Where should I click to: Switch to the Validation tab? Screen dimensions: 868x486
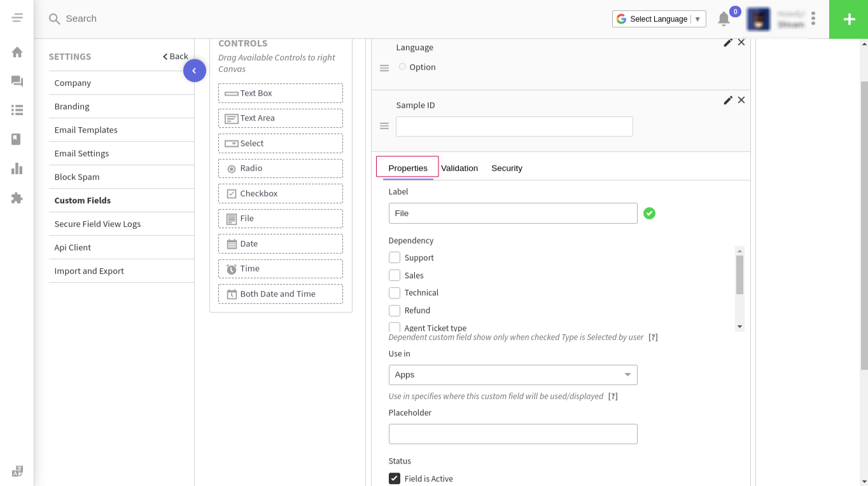(x=459, y=168)
